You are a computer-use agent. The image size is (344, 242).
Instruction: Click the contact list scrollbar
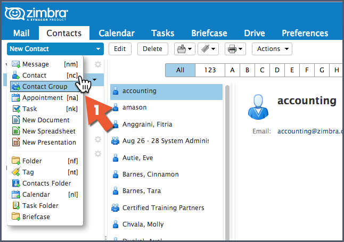coord(227,162)
